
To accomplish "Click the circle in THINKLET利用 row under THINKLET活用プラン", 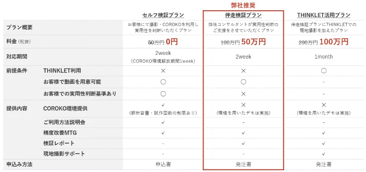I will pyautogui.click(x=324, y=70).
